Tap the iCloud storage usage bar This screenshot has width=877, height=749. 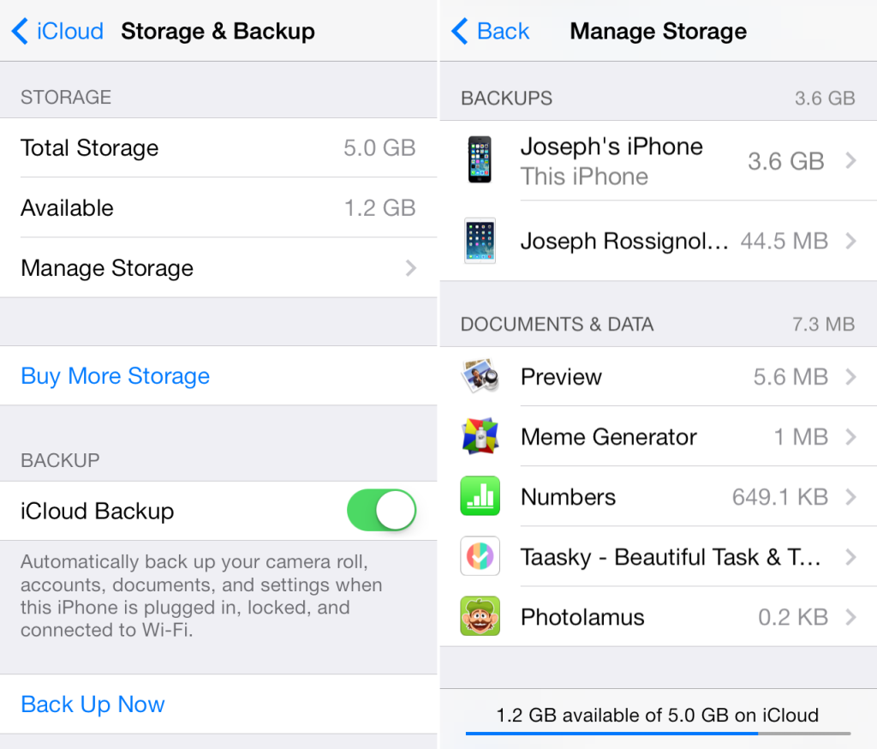tap(658, 733)
